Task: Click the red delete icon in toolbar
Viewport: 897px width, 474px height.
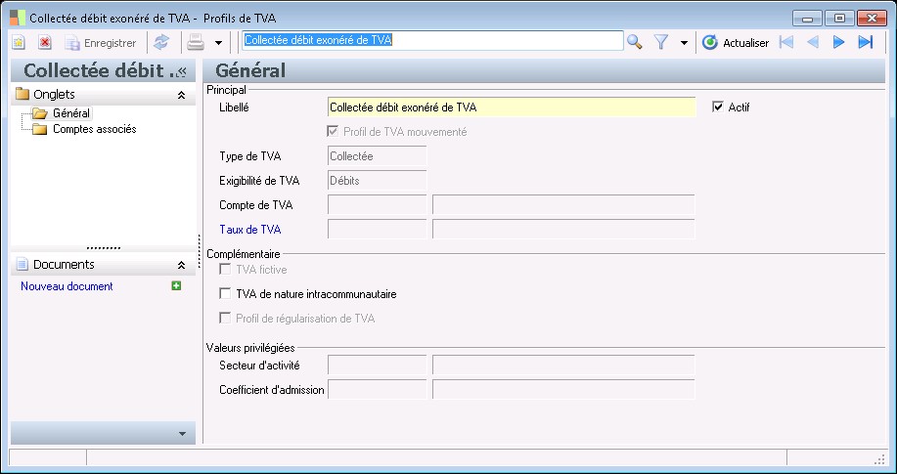Action: tap(45, 42)
